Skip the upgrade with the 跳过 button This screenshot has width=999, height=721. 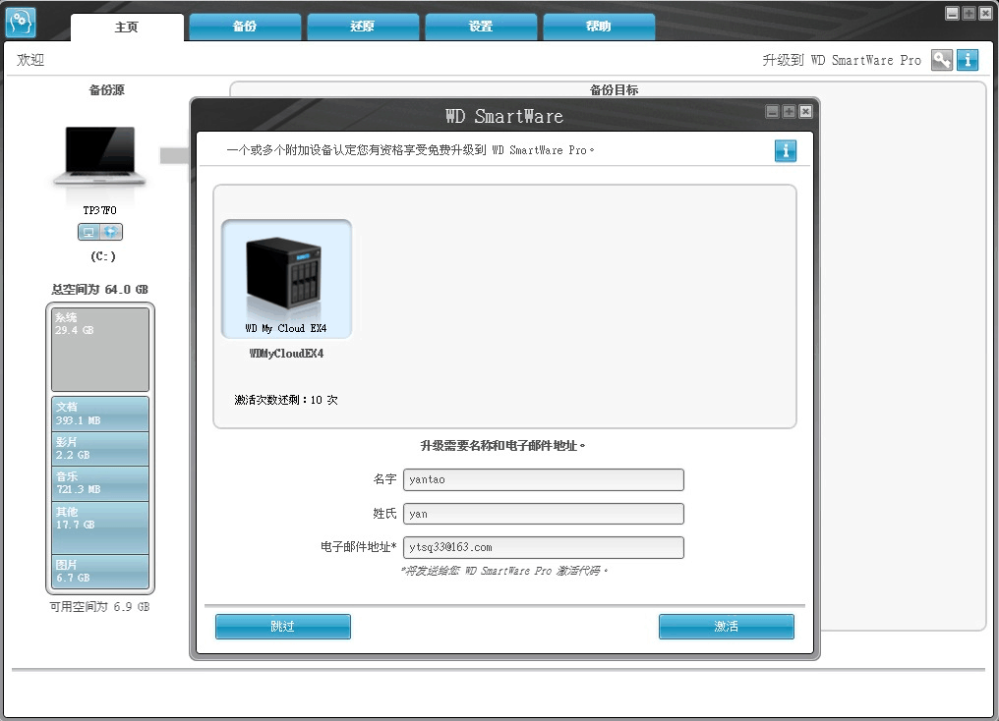click(282, 626)
